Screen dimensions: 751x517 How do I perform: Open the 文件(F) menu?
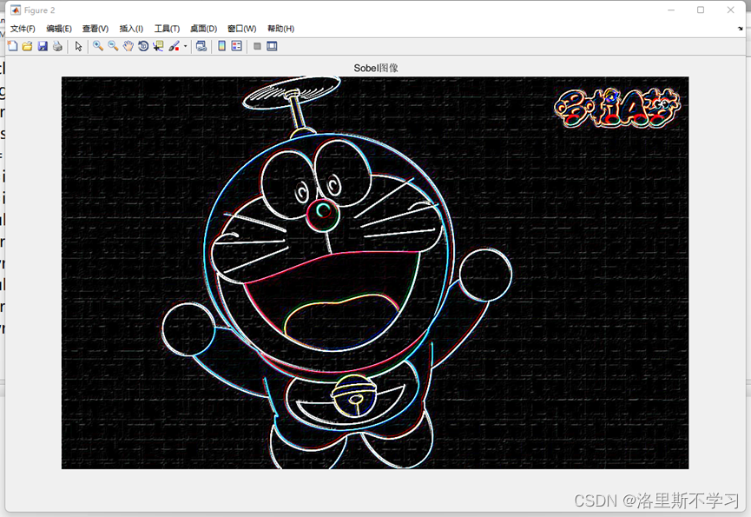point(23,29)
